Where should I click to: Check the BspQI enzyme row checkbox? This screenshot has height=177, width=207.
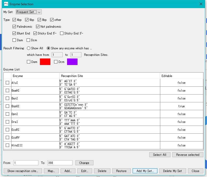[7, 106]
